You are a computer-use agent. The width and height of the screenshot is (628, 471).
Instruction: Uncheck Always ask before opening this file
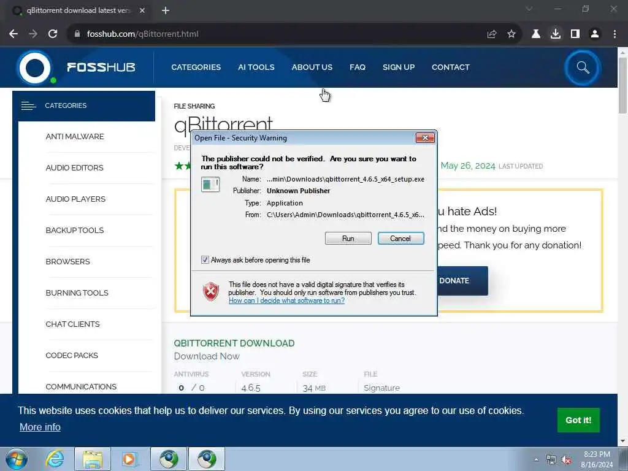click(x=205, y=260)
